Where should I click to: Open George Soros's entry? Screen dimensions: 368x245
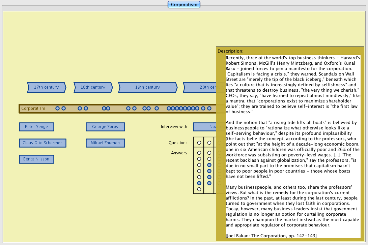(105, 127)
